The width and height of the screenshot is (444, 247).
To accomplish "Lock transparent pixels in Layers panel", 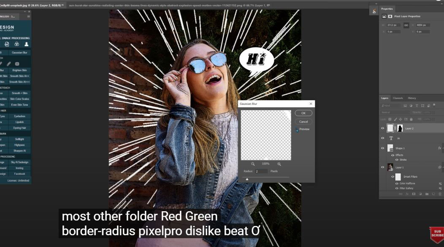I will click(390, 119).
